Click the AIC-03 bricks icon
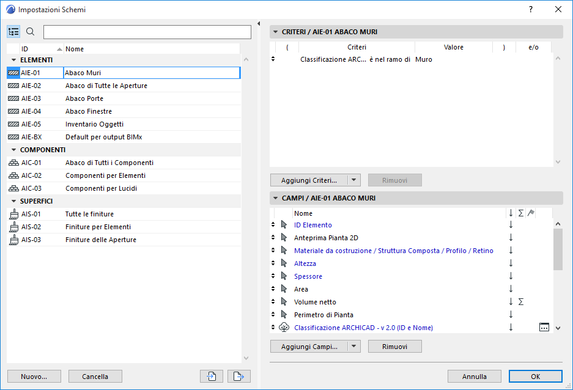 click(13, 188)
